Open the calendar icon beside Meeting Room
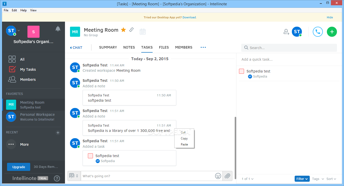The height and width of the screenshot is (186, 344). coord(143,31)
